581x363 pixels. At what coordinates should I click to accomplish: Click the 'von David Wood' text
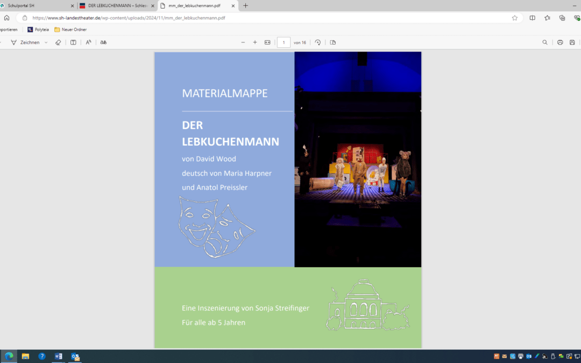point(209,159)
